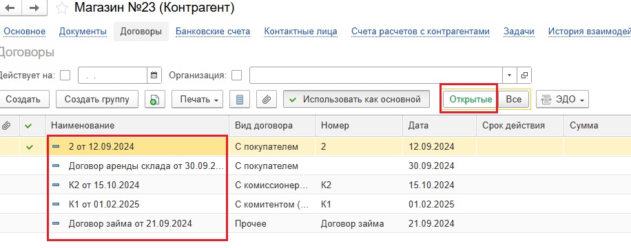Image resolution: width=631 pixels, height=248 pixels.
Task: Sort by Сумма column header
Action: (x=597, y=126)
